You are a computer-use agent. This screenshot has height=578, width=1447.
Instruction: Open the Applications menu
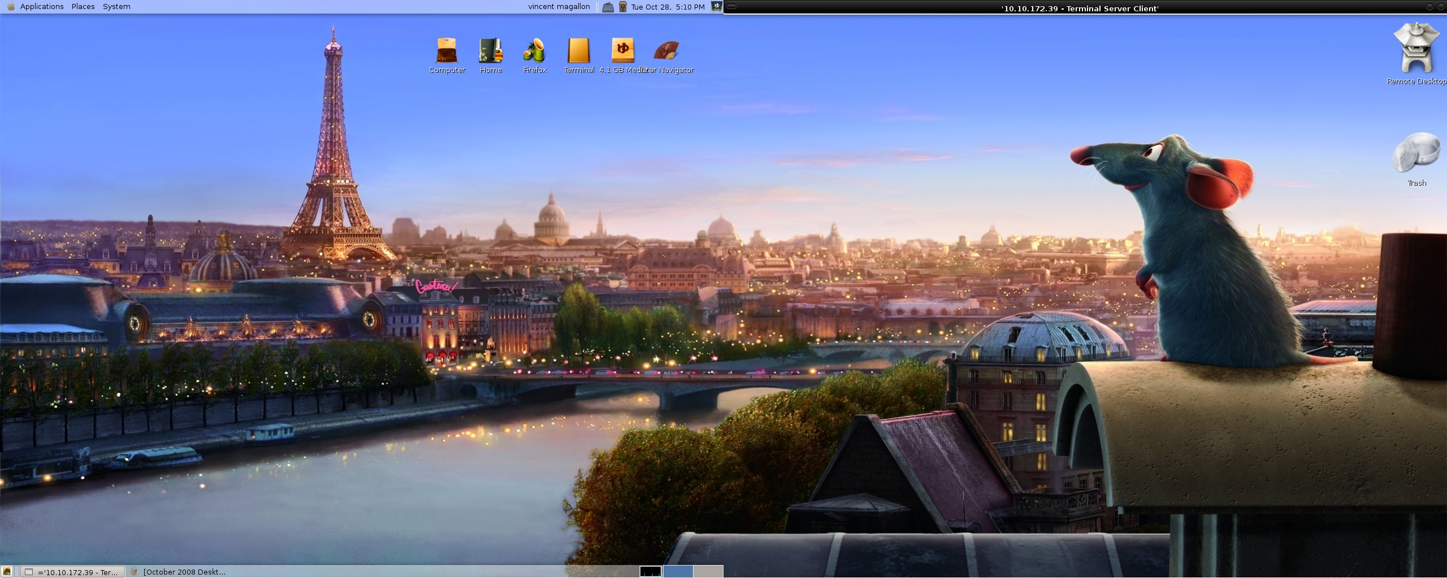[42, 7]
